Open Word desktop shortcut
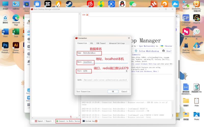The width and height of the screenshot is (204, 127). (x=5, y=33)
